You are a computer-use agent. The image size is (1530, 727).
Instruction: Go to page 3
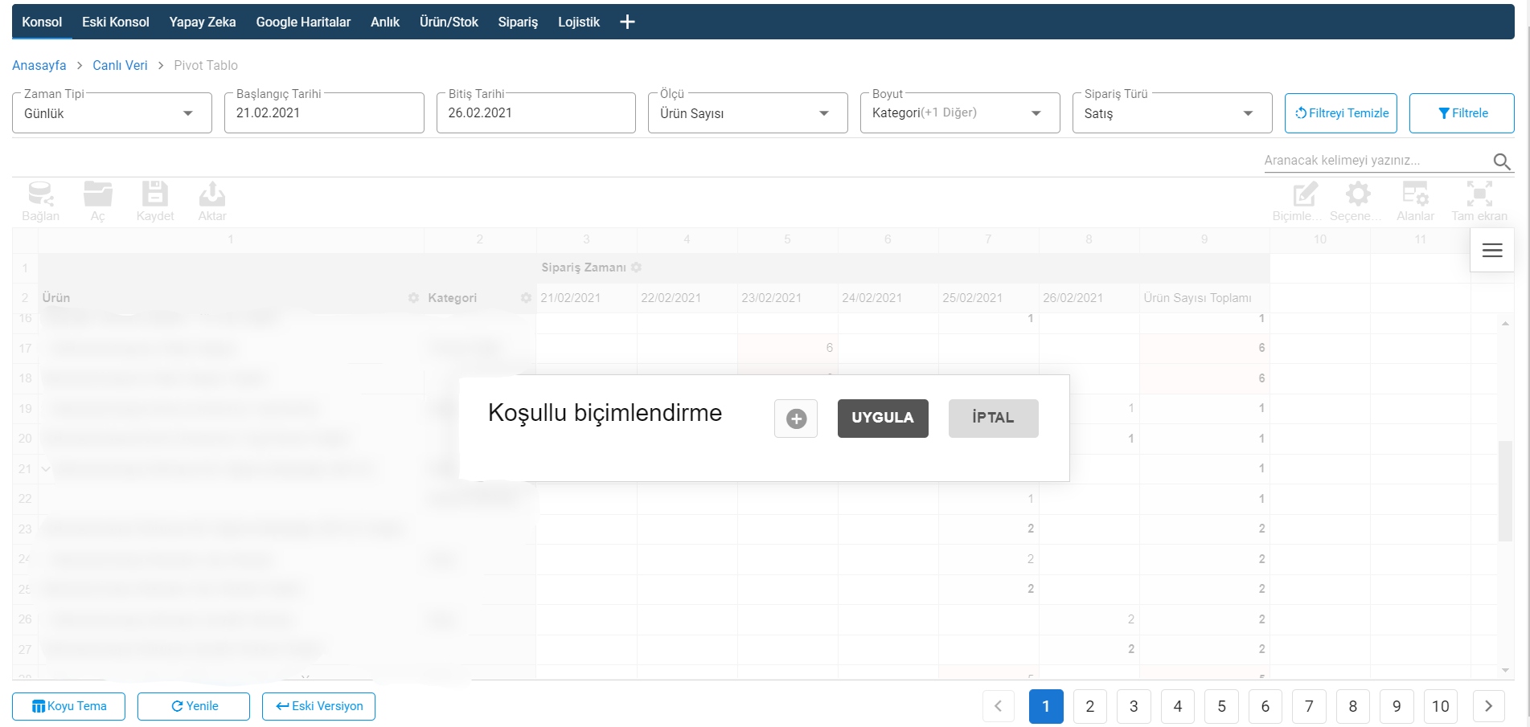tap(1134, 707)
